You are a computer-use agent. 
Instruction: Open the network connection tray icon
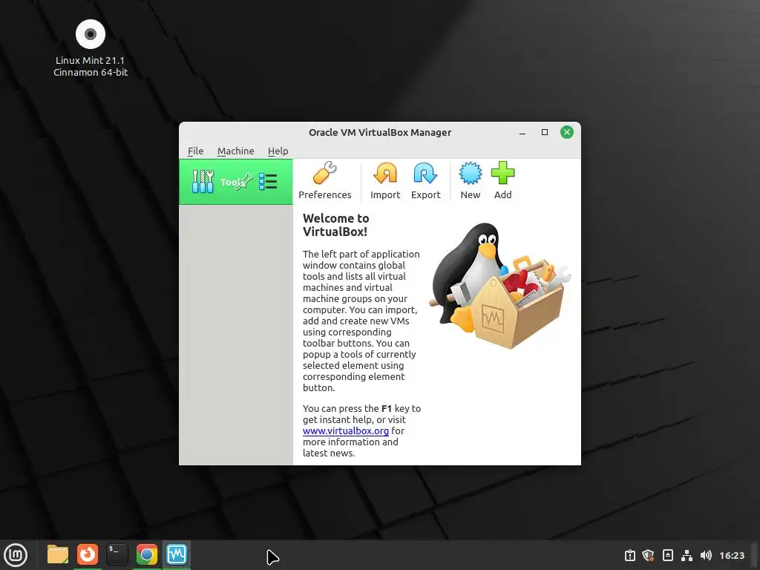coord(687,555)
